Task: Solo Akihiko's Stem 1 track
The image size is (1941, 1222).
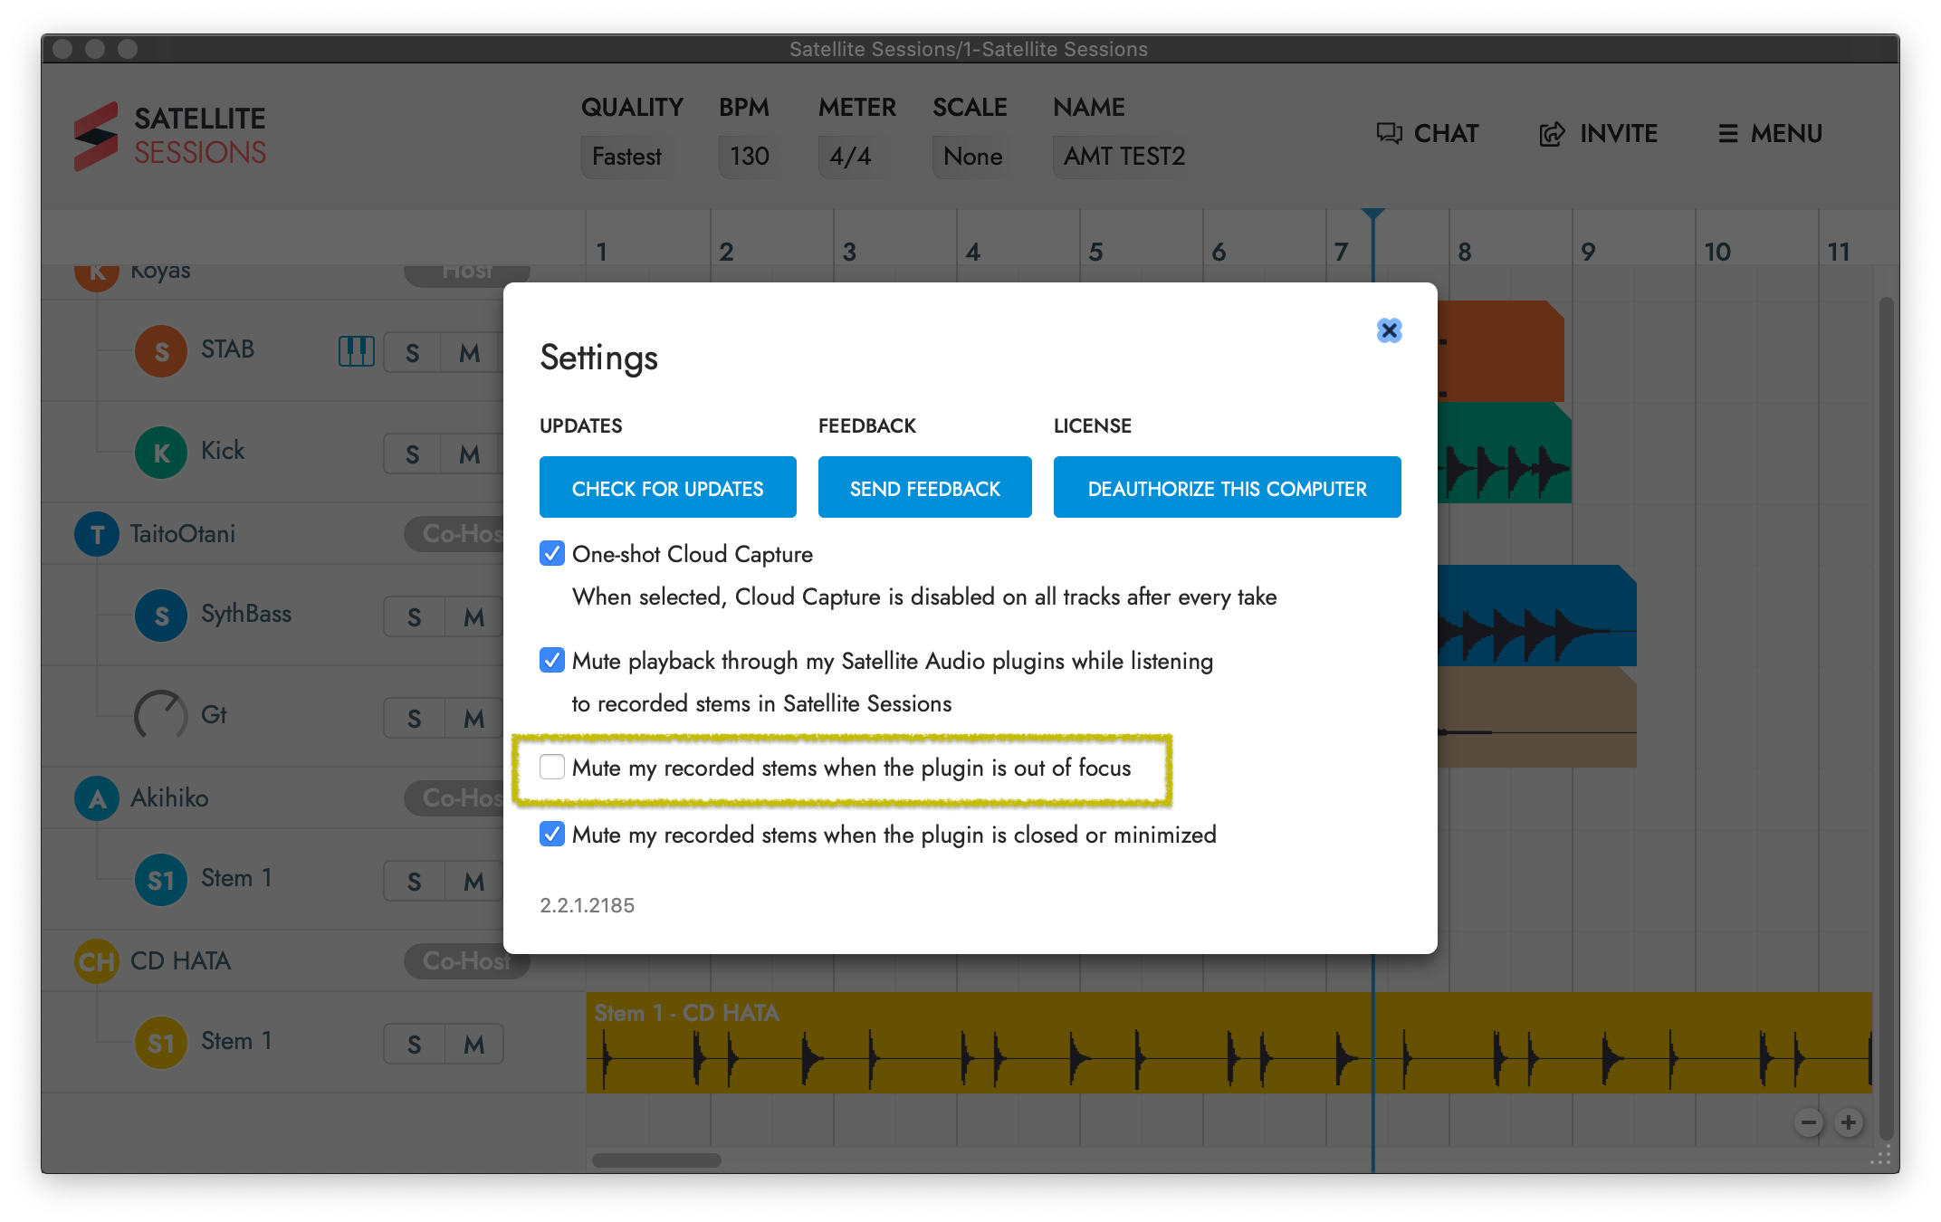Action: tap(415, 882)
